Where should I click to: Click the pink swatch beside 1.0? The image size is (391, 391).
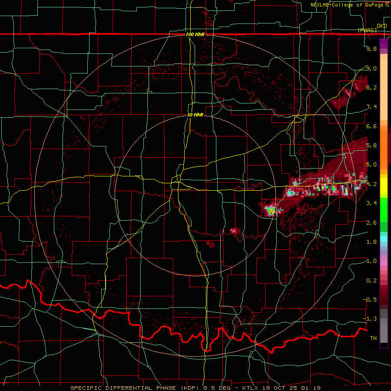point(384,263)
